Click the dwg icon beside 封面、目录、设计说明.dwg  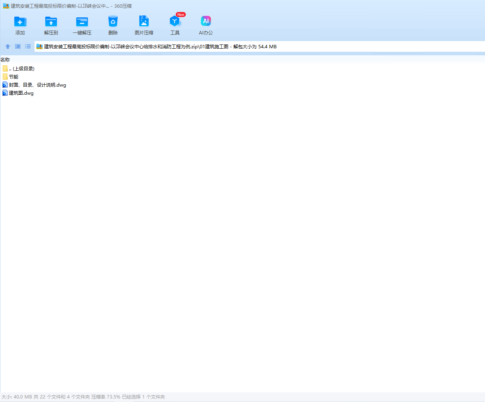5,85
